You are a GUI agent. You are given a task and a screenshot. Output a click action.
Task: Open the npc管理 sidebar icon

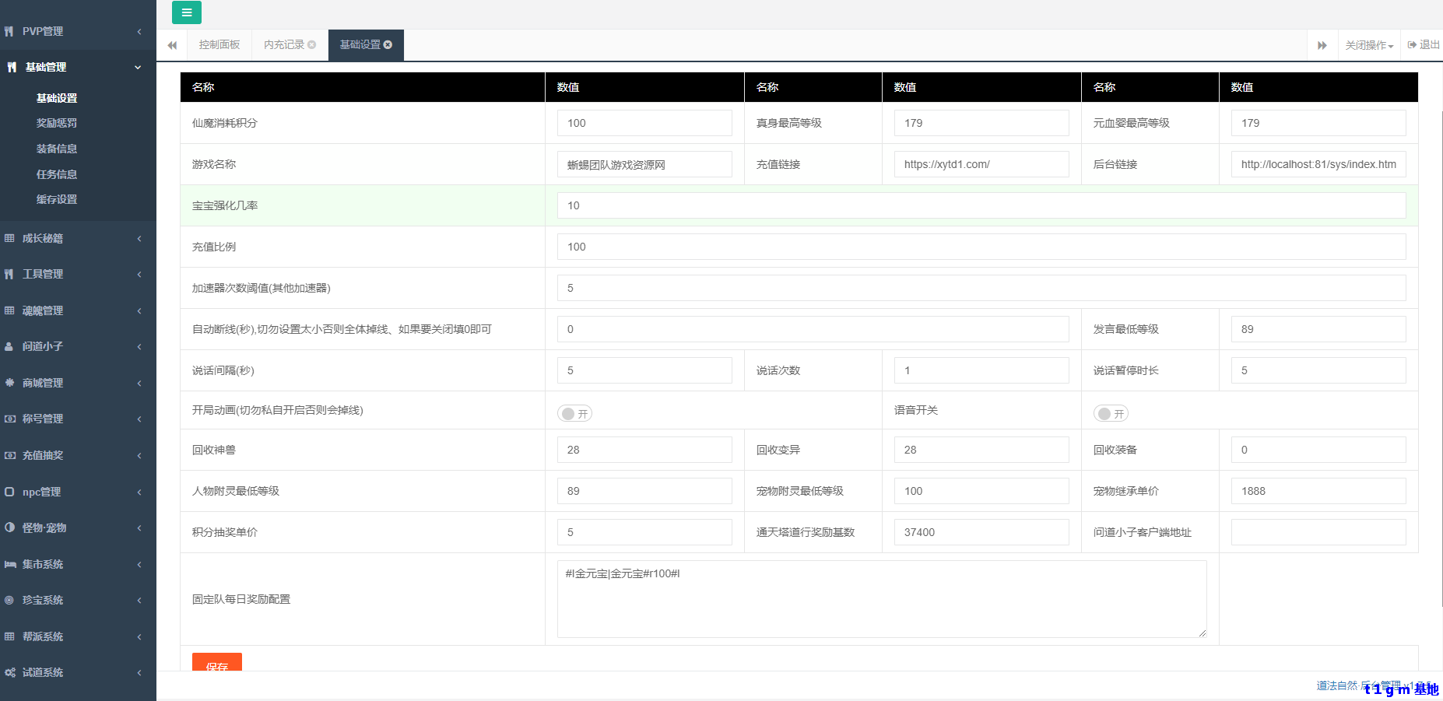[x=9, y=491]
